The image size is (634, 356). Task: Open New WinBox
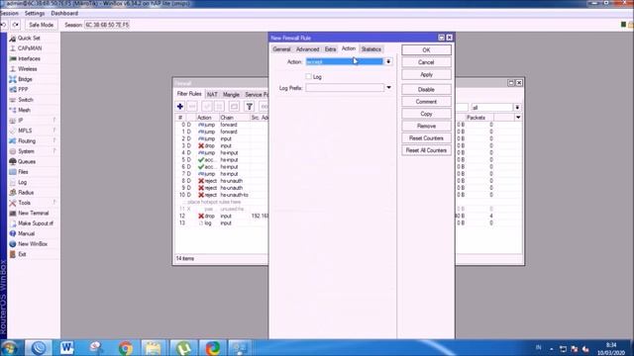pyautogui.click(x=33, y=244)
